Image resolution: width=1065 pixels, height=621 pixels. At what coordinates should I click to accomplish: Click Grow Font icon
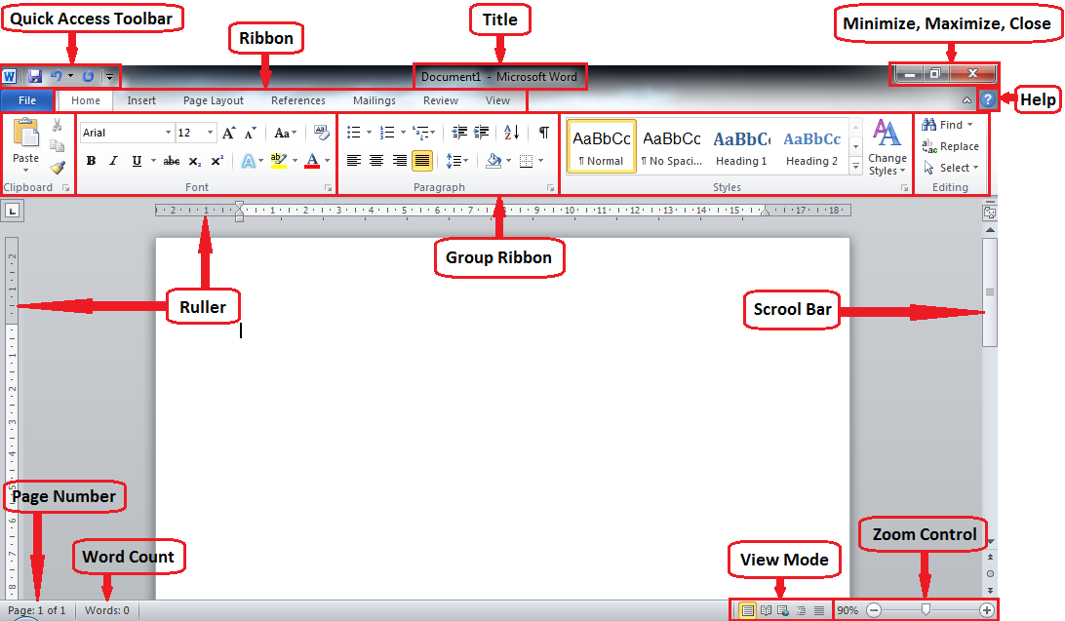click(229, 133)
